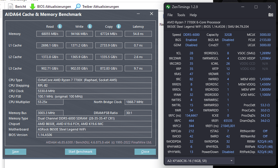Close the AIDA64 Cache & Memory Benchmark window
Screen dimensions: 278x168
point(151,14)
